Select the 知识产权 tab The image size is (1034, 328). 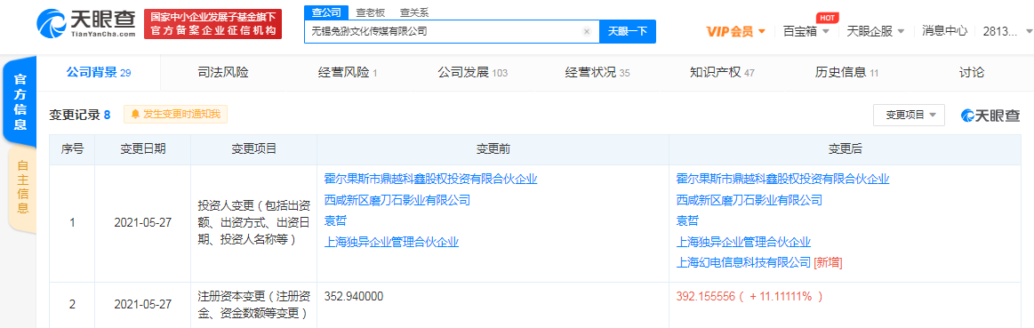(x=721, y=73)
